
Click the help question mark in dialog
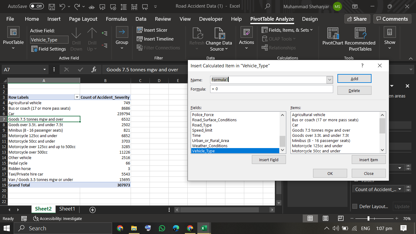362,66
